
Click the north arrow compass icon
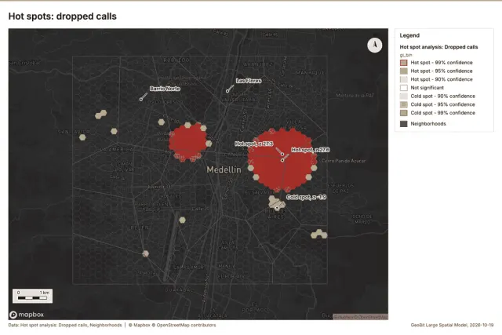[x=375, y=46]
